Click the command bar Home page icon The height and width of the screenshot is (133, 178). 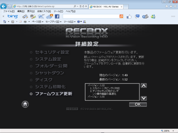click(x=4, y=22)
